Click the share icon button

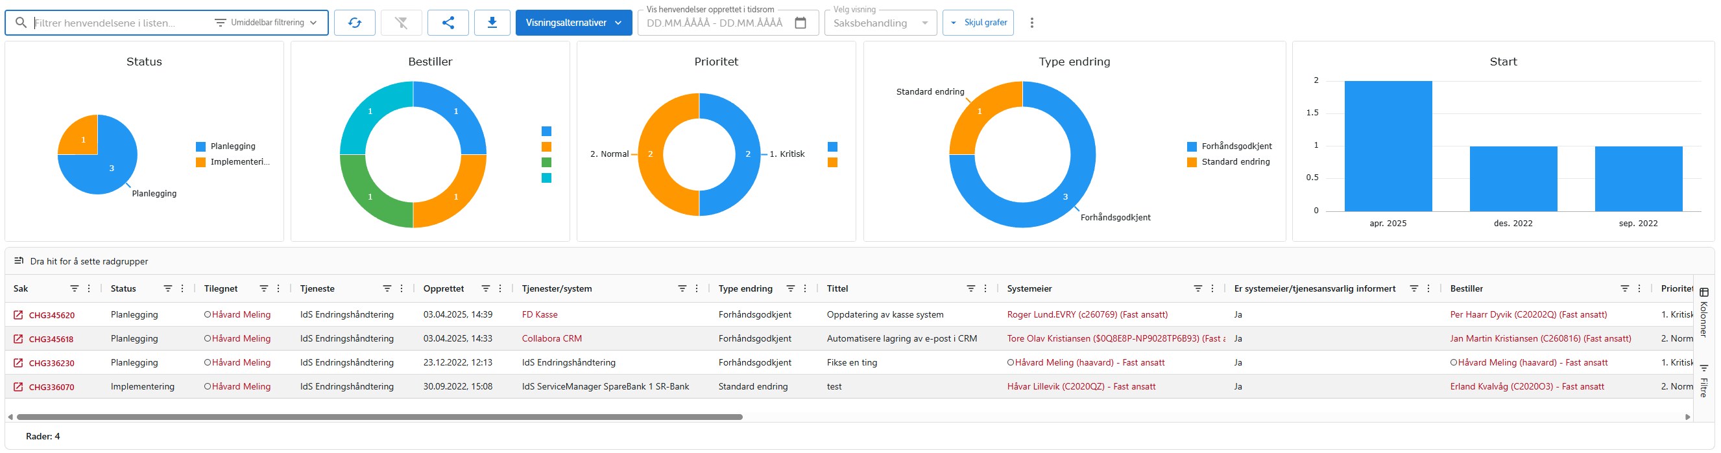(448, 23)
